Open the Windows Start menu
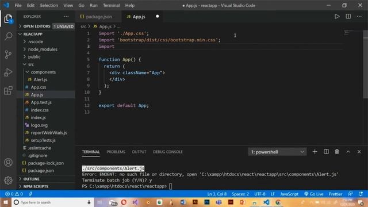 pyautogui.click(x=6, y=202)
